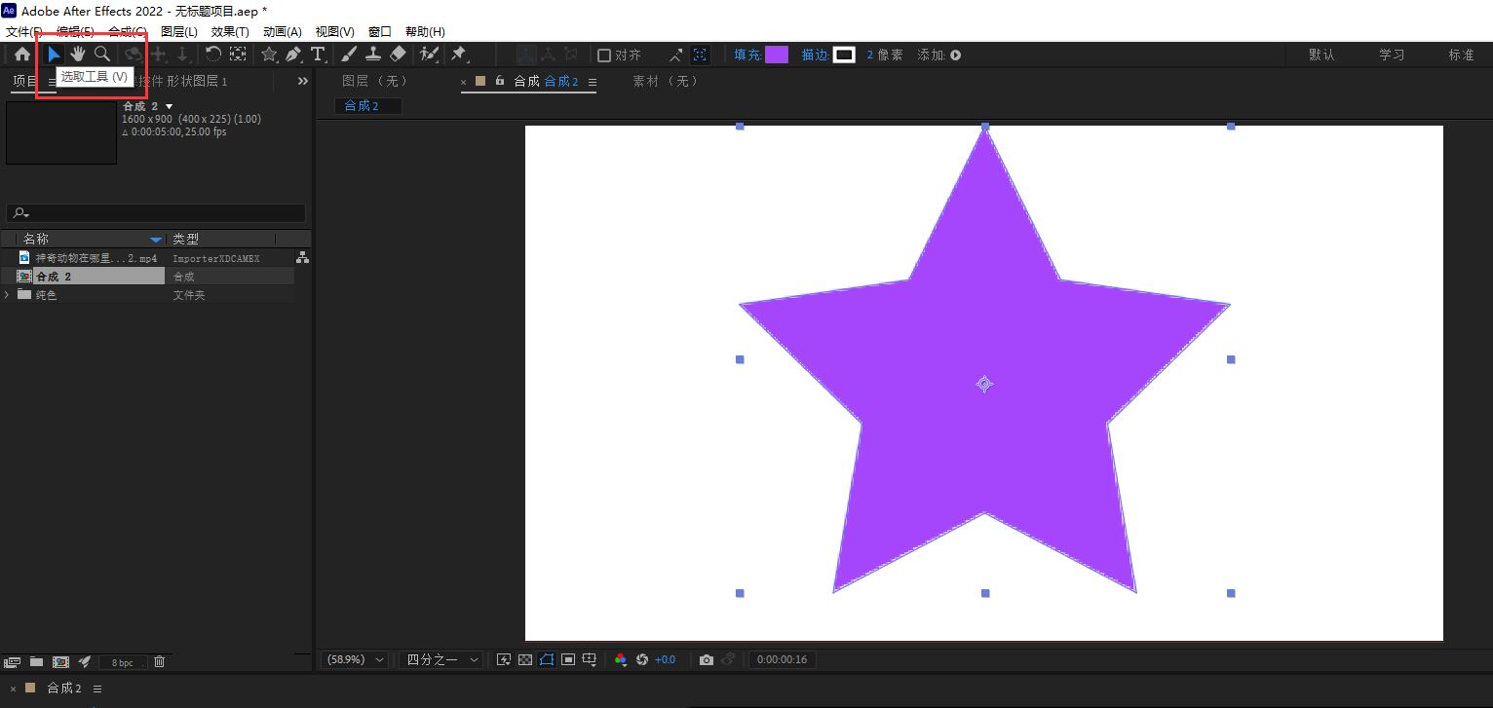This screenshot has width=1493, height=708.
Task: Select the Zoom magnifier tool
Action: [x=102, y=55]
